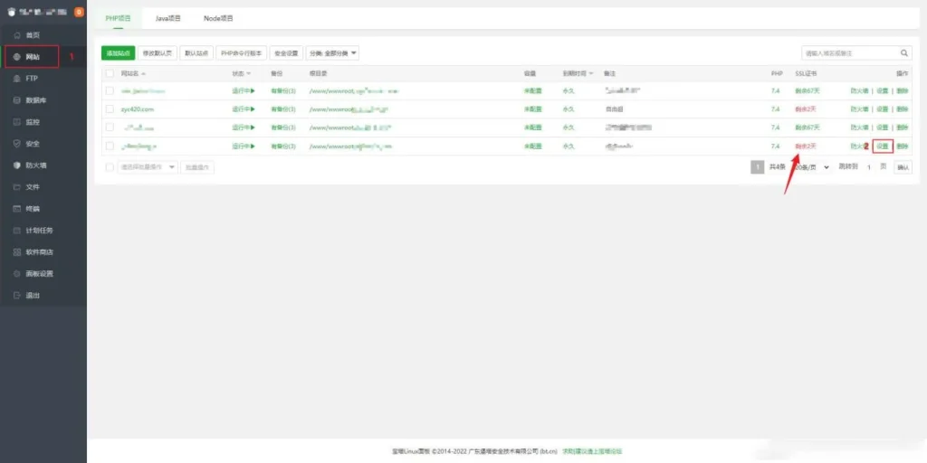927x463 pixels.
Task: Click 设置 link in the last site row
Action: [883, 146]
